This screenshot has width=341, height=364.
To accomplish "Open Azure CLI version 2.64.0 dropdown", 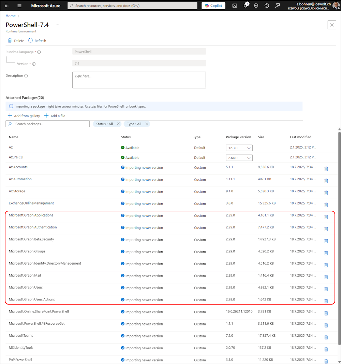I will pos(239,158).
